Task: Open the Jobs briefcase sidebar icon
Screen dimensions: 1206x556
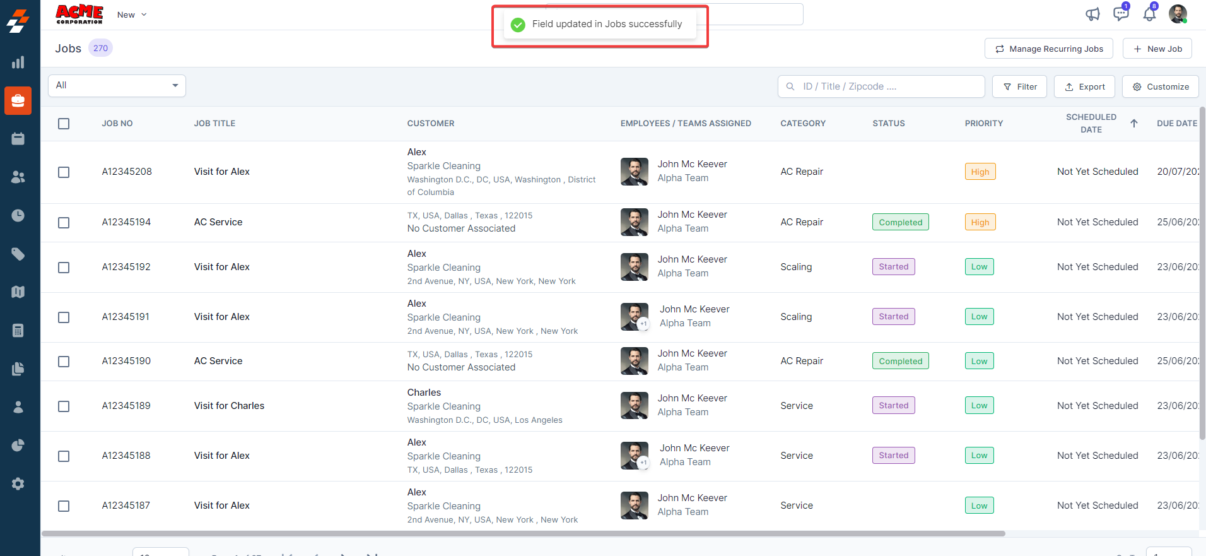Action: click(18, 101)
